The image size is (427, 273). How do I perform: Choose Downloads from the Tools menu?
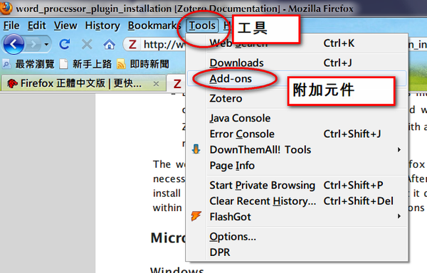click(297, 63)
